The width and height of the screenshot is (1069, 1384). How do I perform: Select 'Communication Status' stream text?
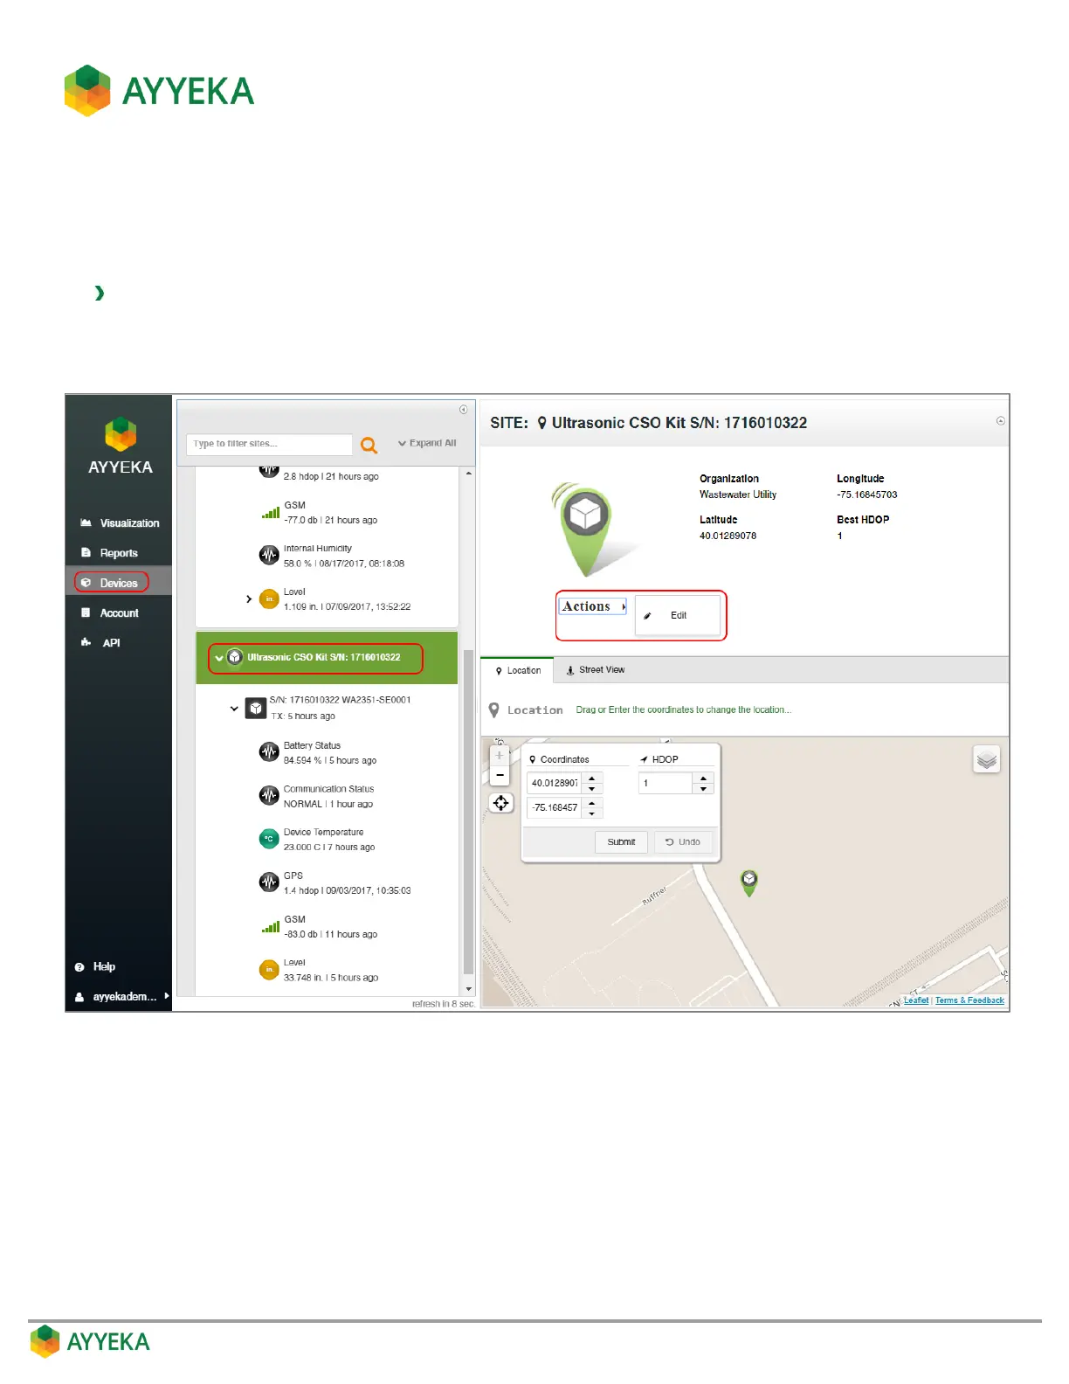pyautogui.click(x=328, y=789)
